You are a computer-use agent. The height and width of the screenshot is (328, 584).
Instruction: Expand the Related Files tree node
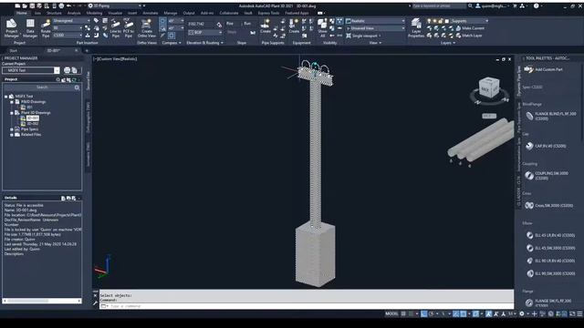pos(12,135)
